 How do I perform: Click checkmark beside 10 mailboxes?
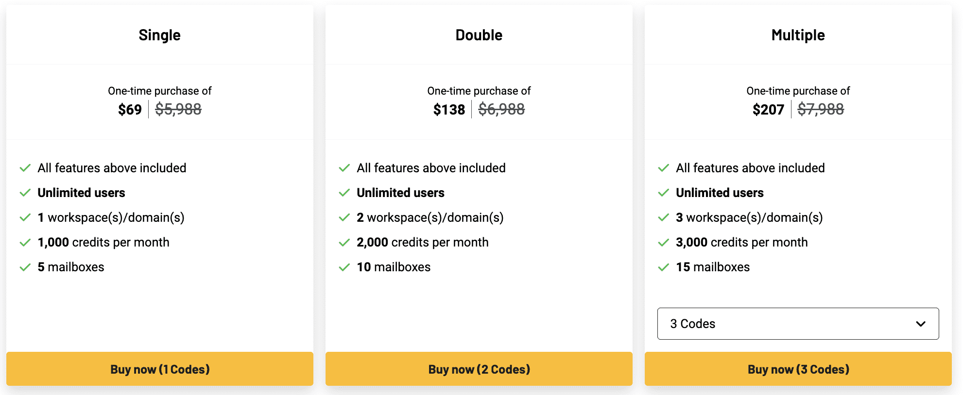[x=344, y=267]
